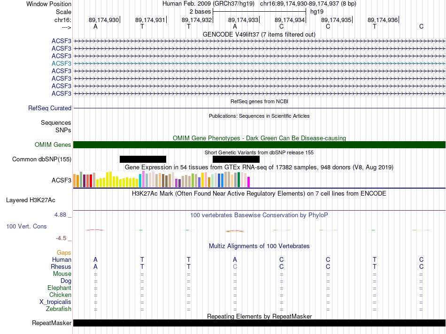Image resolution: width=446 pixels, height=334 pixels.
Task: Click the Common dbSNP(155) track label
Action: 42,159
